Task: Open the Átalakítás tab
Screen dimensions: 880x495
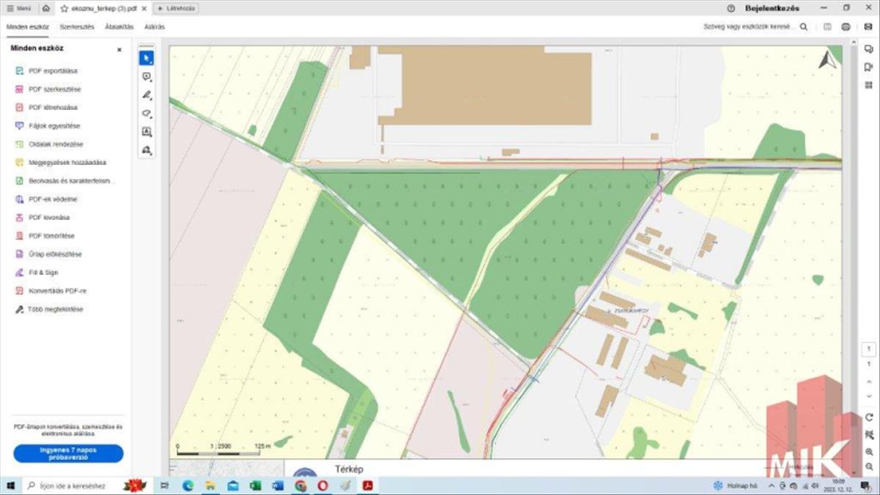Action: click(x=119, y=26)
